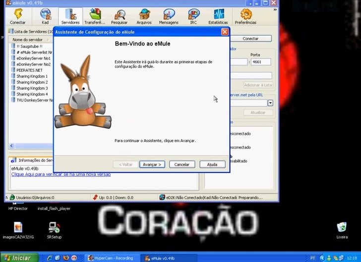Click the PT language indicator in tray
The width and height of the screenshot is (361, 262).
click(x=312, y=258)
